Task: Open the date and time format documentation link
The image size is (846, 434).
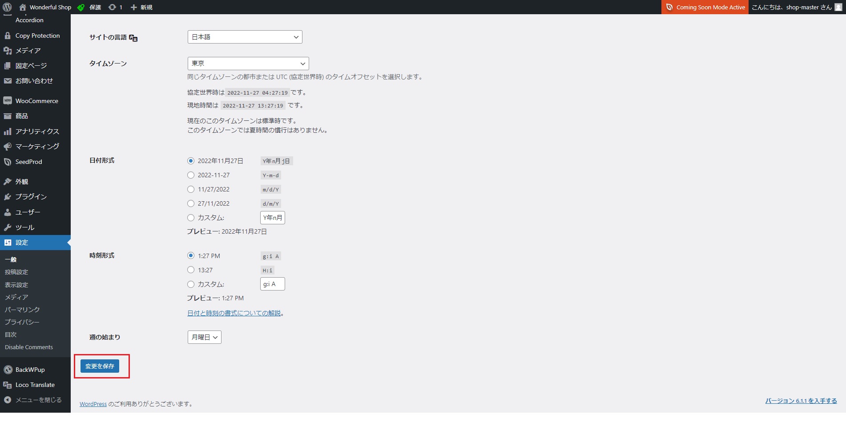Action: 234,313
